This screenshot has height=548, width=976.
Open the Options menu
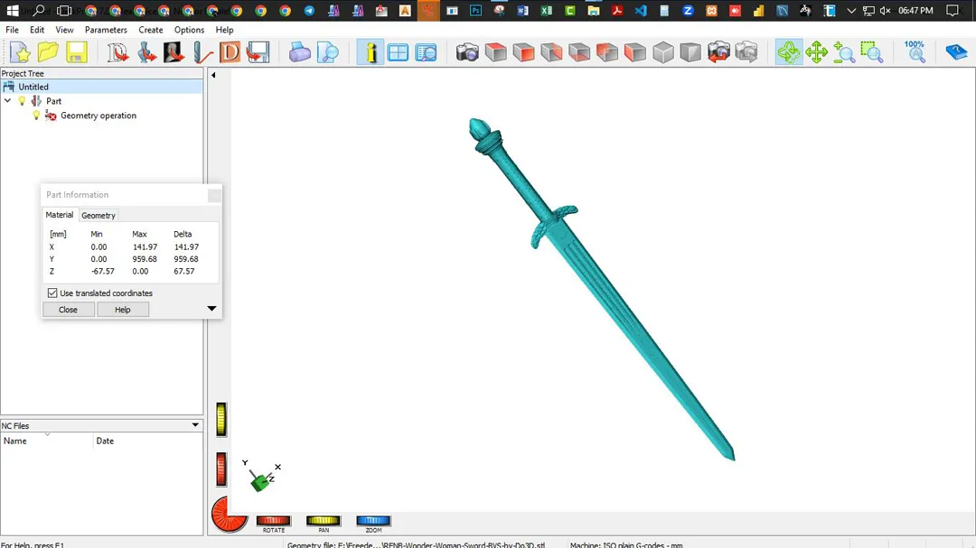(189, 30)
